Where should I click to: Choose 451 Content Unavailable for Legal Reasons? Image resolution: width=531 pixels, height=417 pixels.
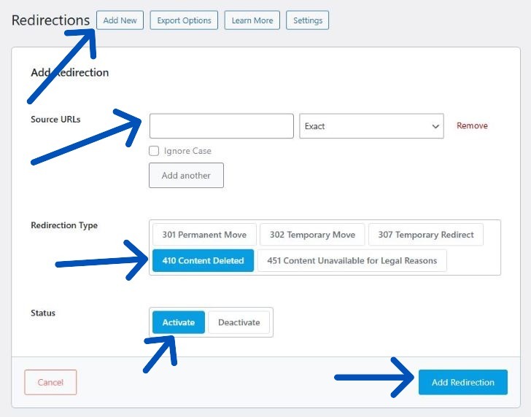(x=352, y=261)
